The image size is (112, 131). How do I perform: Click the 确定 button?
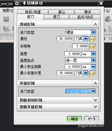(75, 119)
